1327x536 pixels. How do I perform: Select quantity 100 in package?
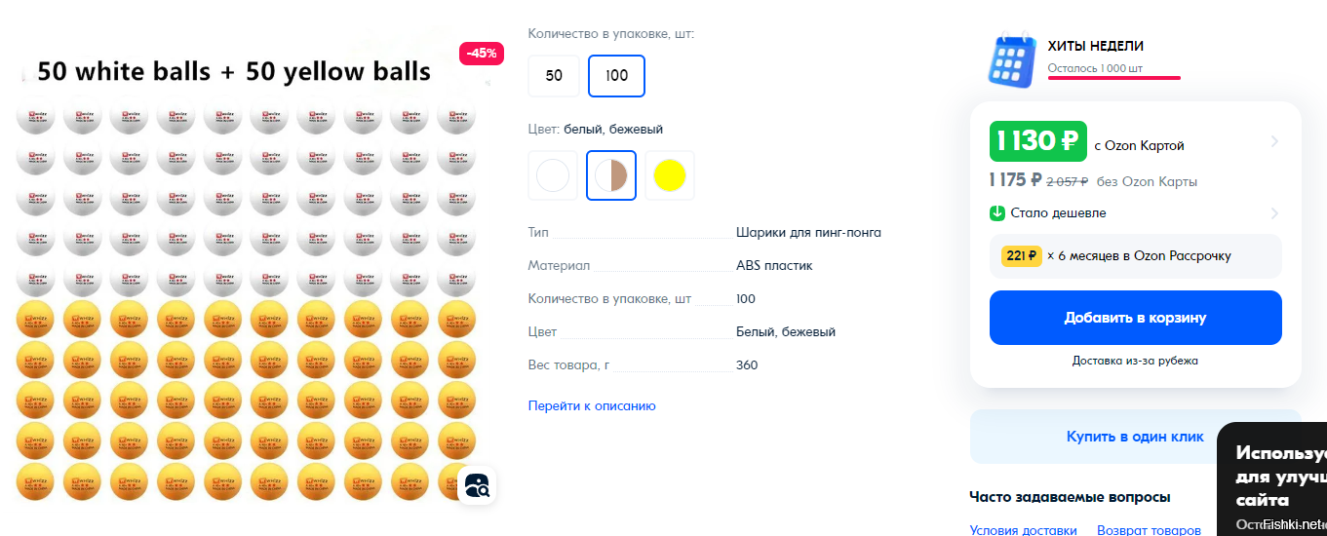[x=616, y=76]
